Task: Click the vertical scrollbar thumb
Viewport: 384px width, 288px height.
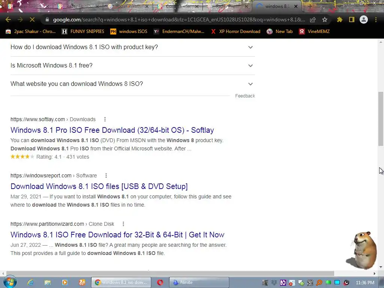Action: (381, 118)
